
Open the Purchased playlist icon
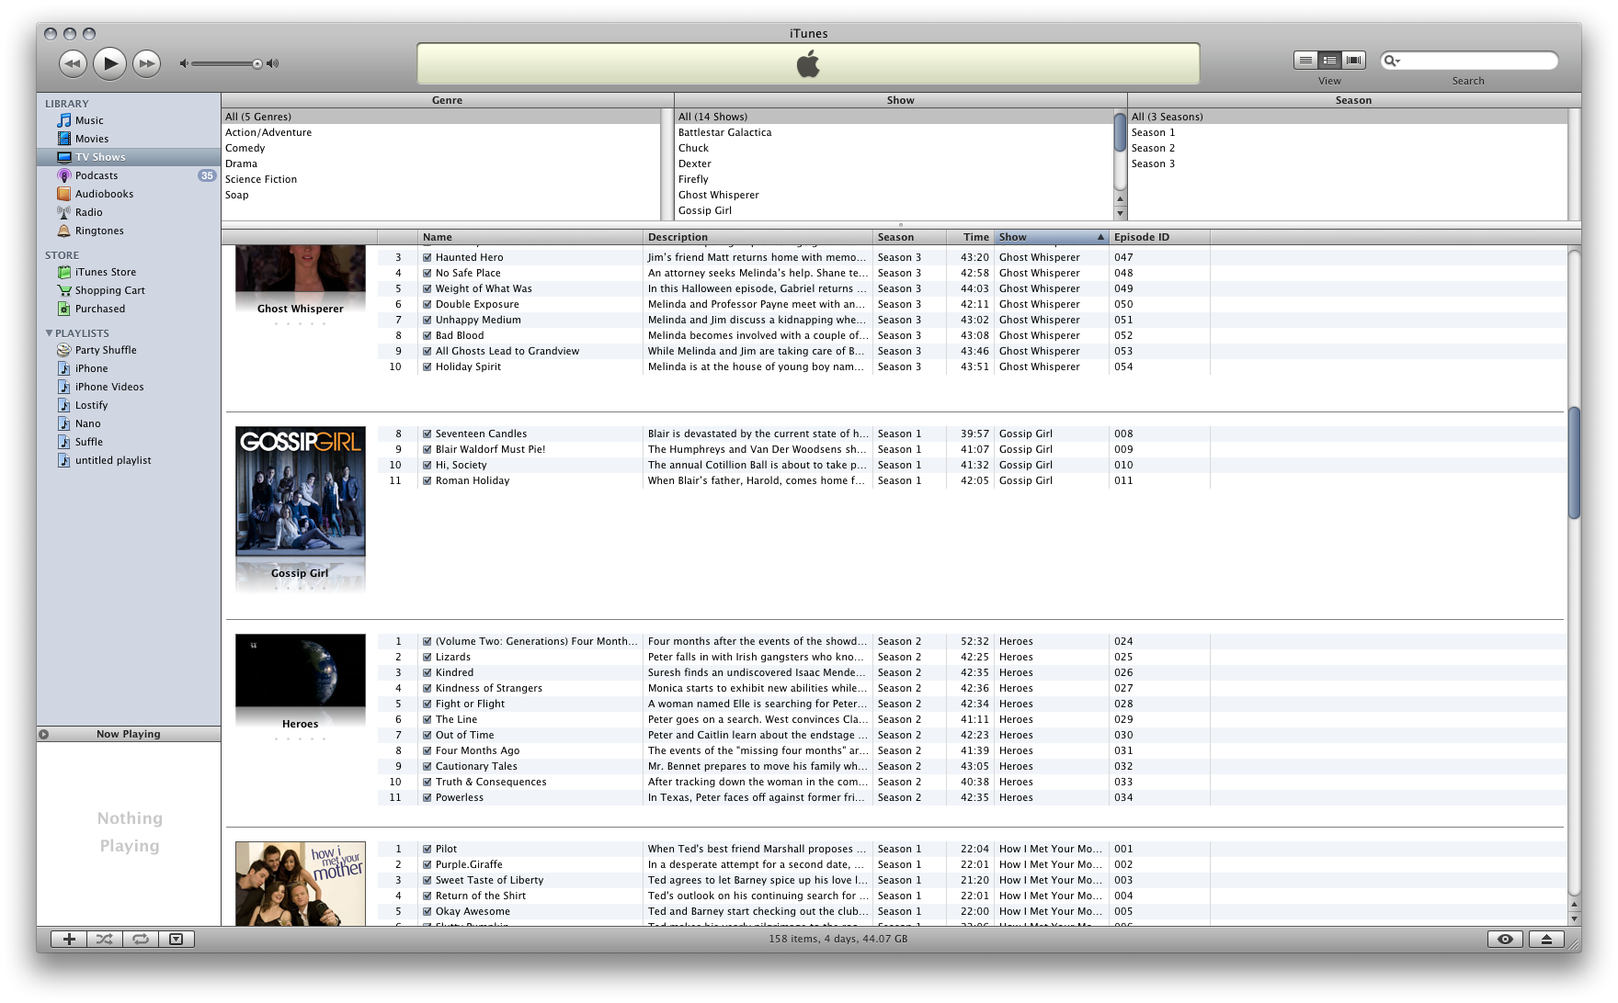tap(63, 309)
